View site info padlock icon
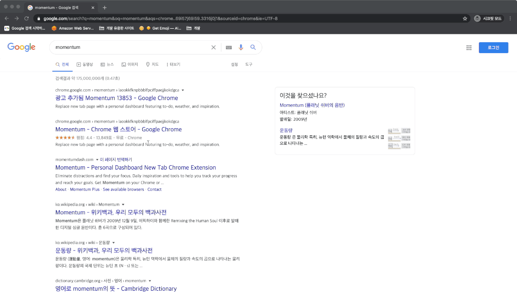The height and width of the screenshot is (294, 517). point(39,18)
